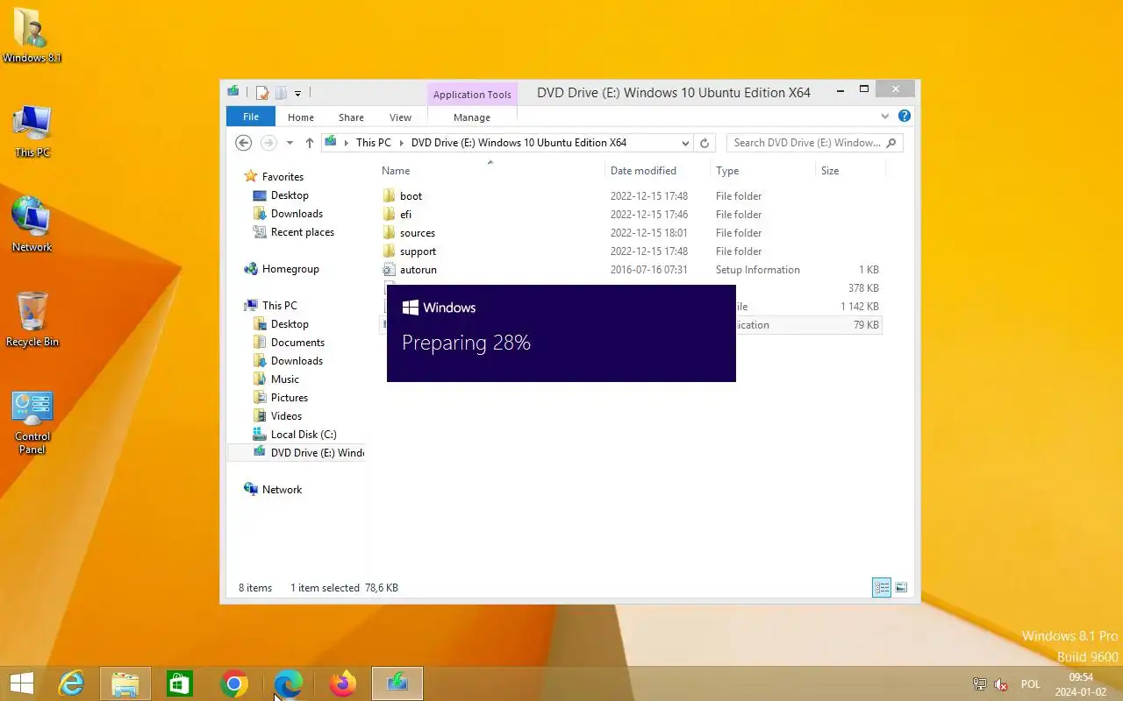1123x701 pixels.
Task: Open Explorer Help question mark icon
Action: tap(905, 116)
